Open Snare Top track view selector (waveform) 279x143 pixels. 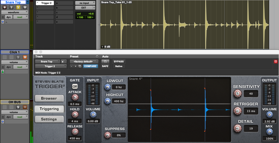15,12
